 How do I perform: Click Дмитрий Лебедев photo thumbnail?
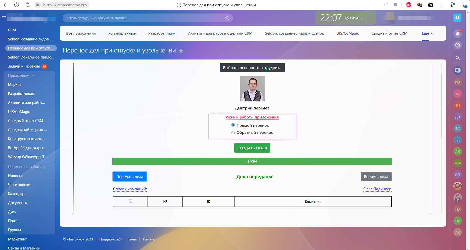252,89
